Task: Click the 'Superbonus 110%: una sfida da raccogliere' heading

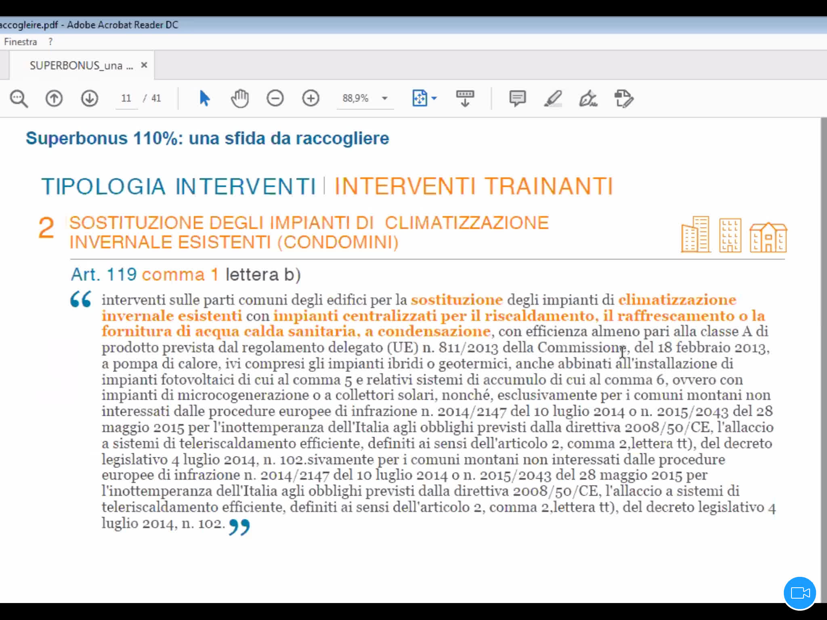Action: [207, 138]
